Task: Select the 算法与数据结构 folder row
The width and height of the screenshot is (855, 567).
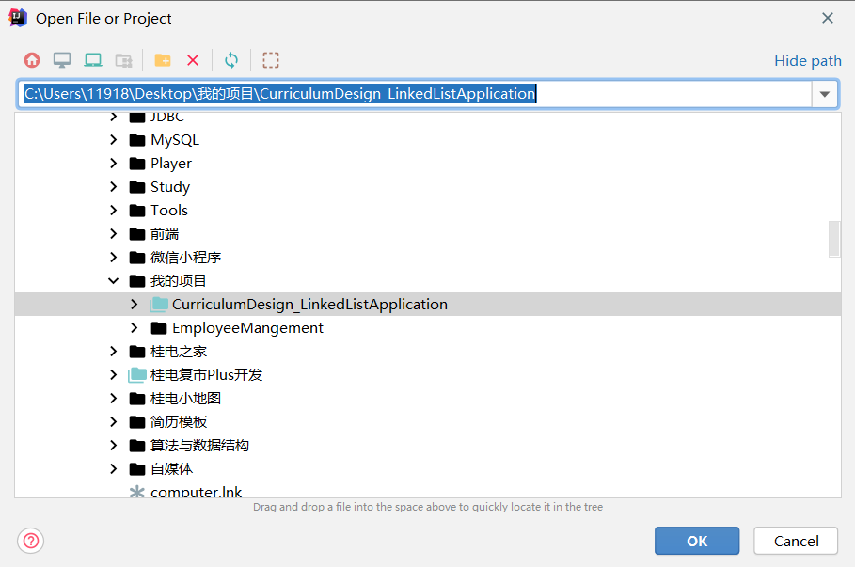Action: [x=427, y=445]
